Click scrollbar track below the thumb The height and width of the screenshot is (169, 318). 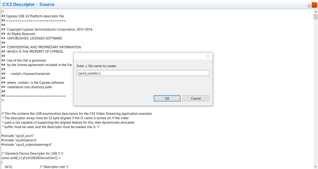point(315,96)
